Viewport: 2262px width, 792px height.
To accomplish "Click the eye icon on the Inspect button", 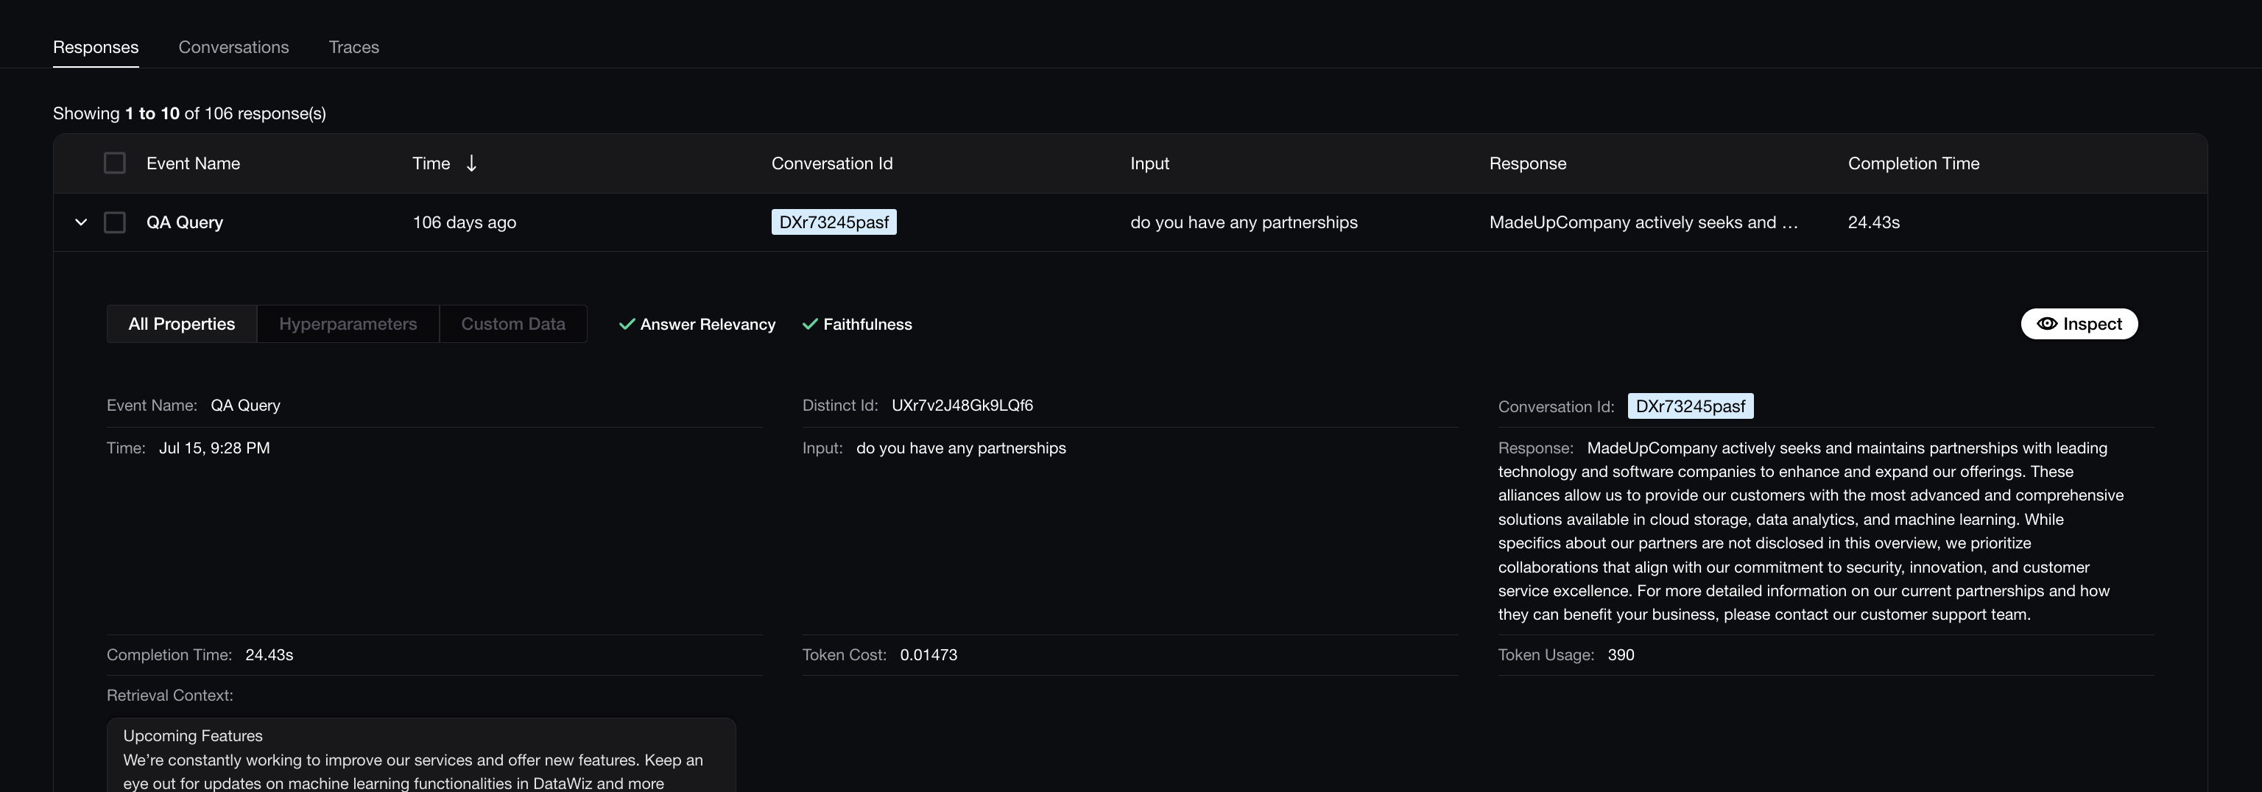I will pos(2048,323).
